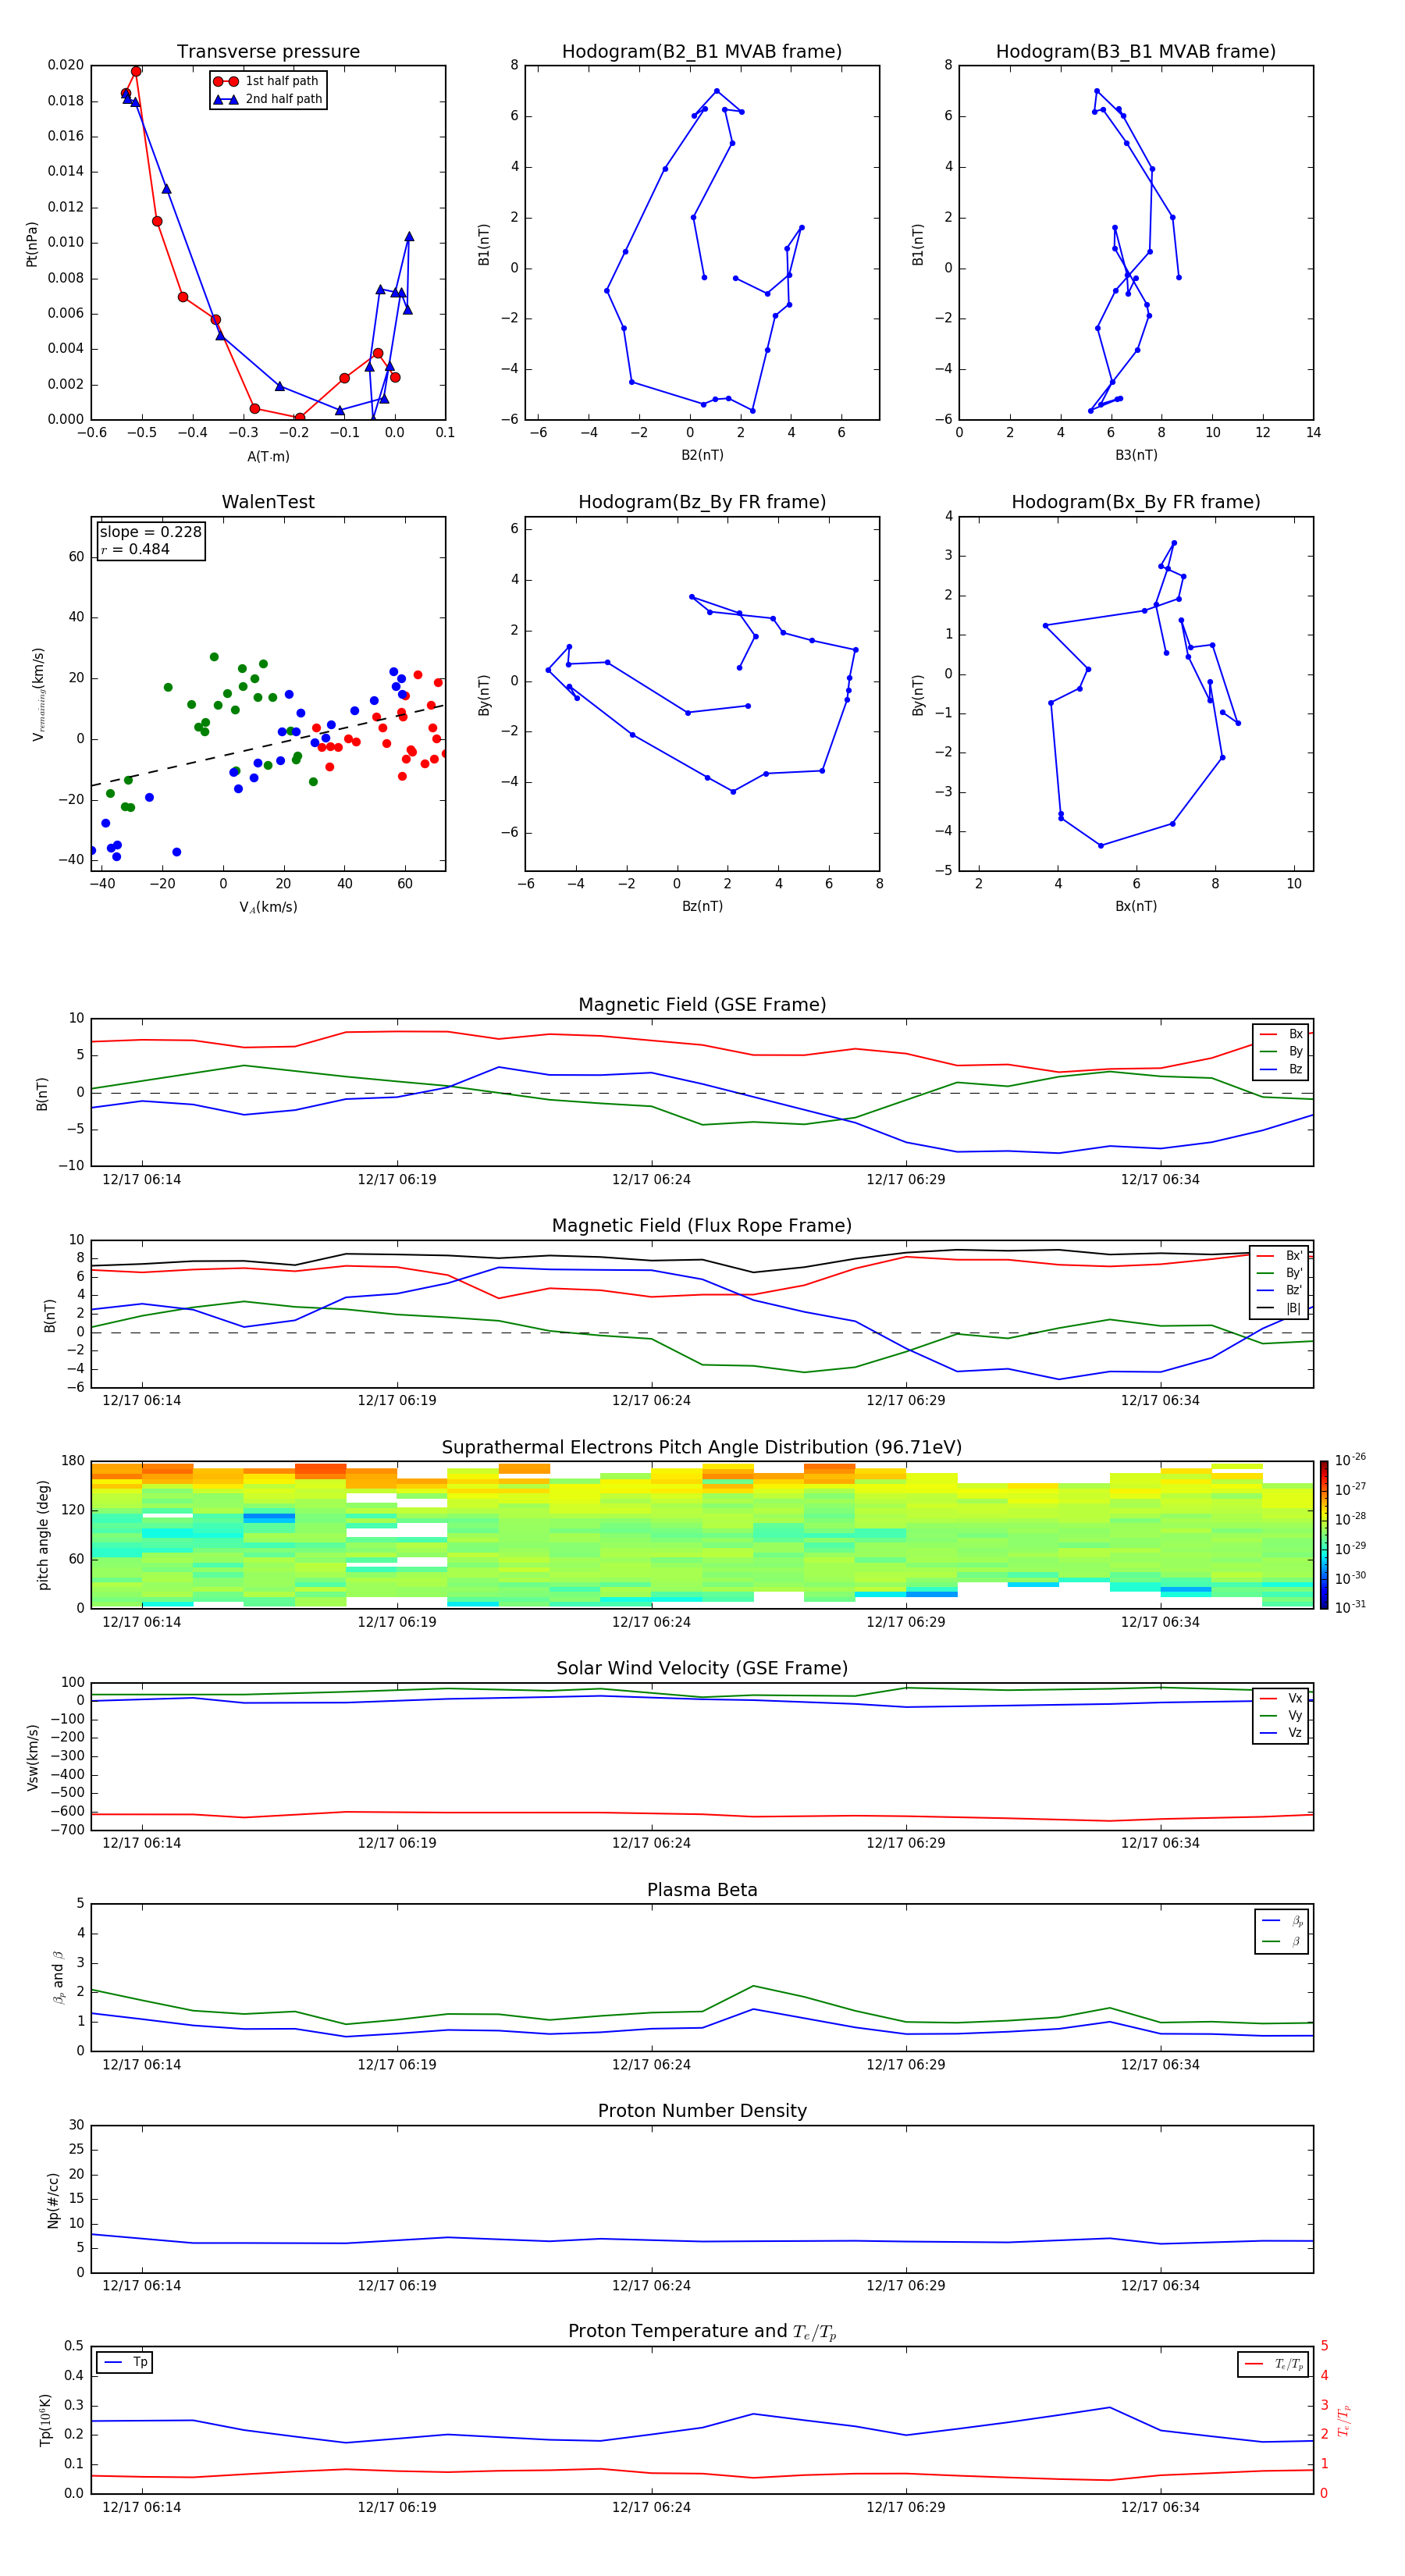
Task: Click the Suprathermal Electrons Pitch Angle title
Action: click(x=702, y=1448)
